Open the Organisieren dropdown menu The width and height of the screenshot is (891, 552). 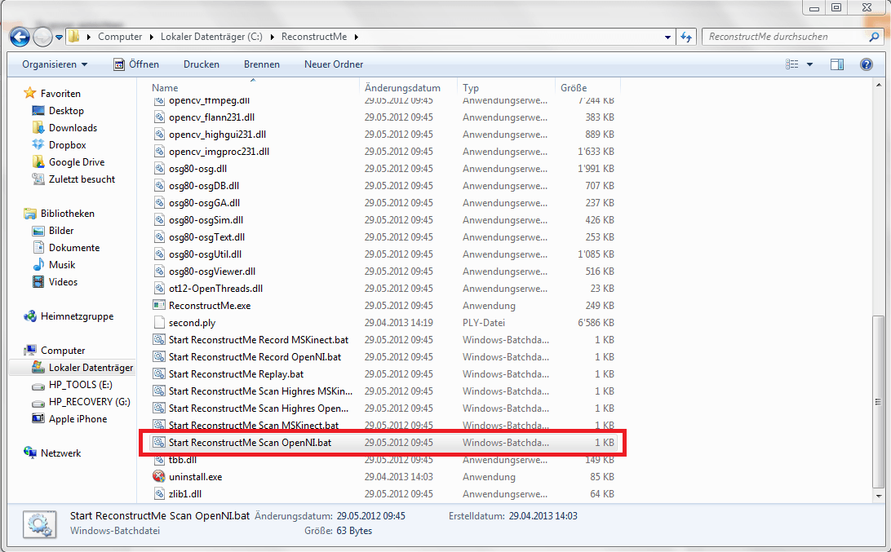(55, 64)
